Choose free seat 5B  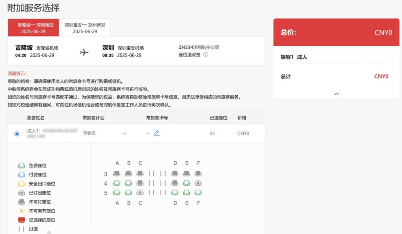tap(128, 192)
